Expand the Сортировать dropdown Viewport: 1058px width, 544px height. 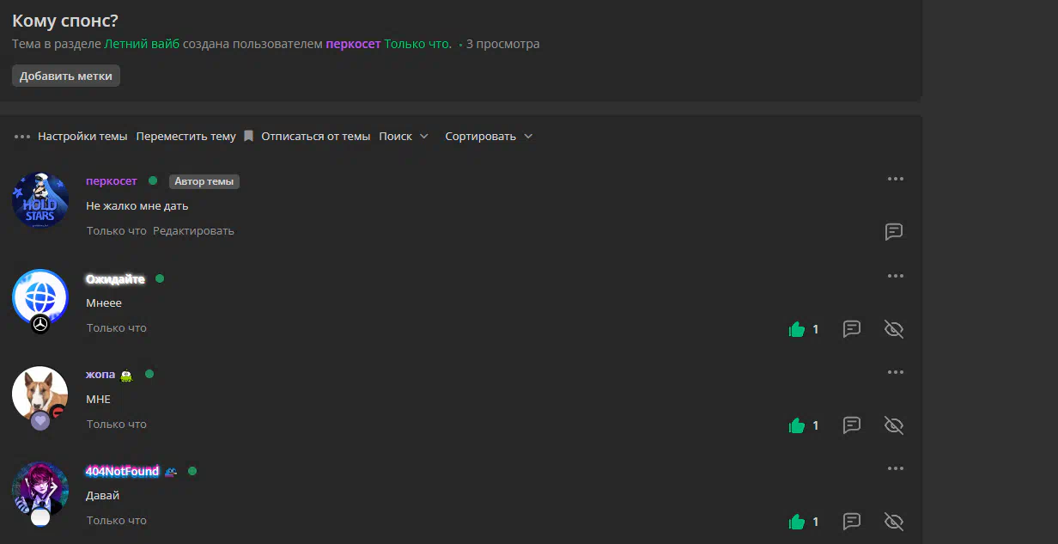(x=489, y=137)
